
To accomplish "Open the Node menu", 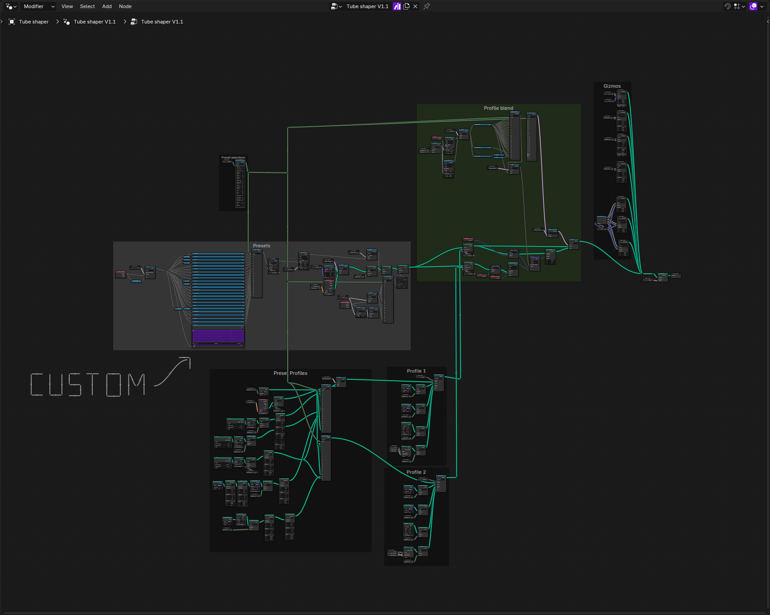I will point(125,6).
